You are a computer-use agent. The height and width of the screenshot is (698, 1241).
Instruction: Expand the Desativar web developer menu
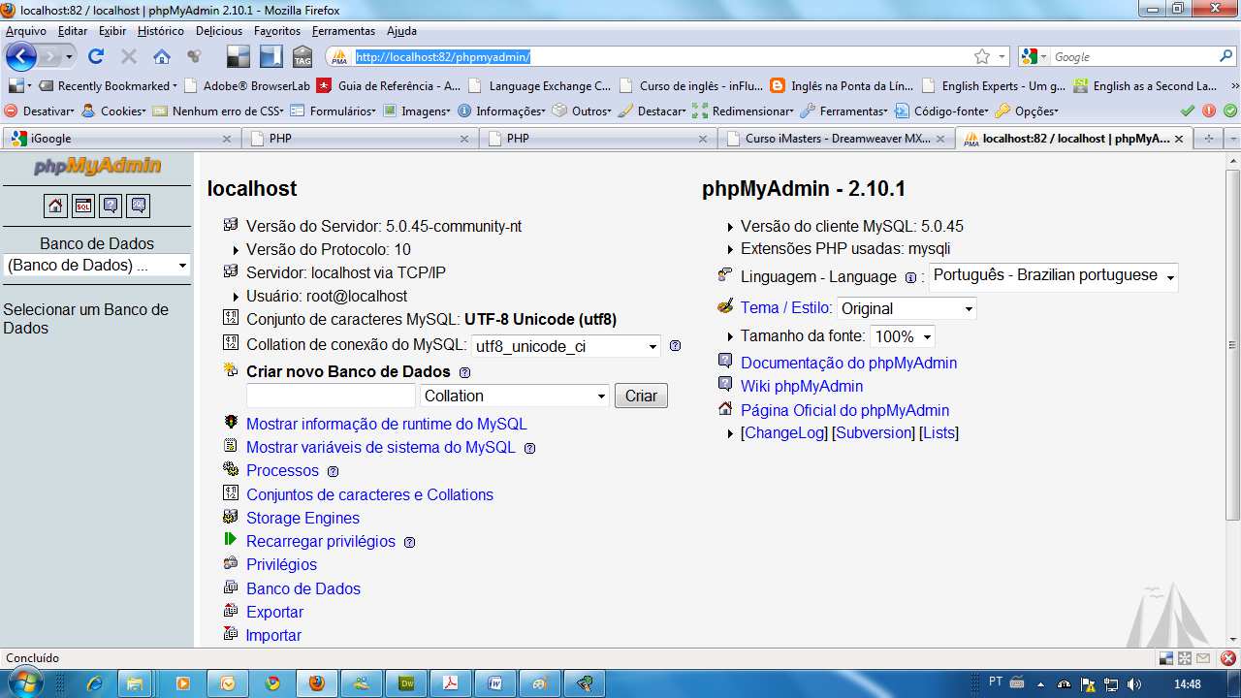point(40,111)
